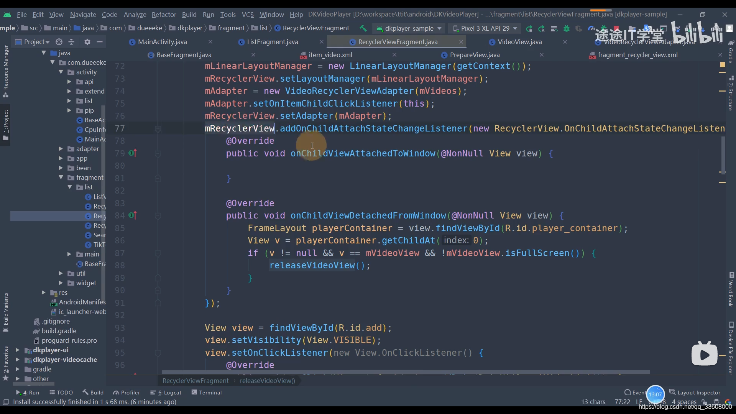Open the Layout Inspector tool window
Screen dimensions: 736x414
tap(695, 392)
